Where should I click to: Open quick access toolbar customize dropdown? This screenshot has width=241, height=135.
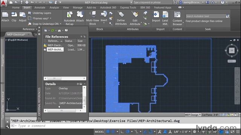click(60, 2)
